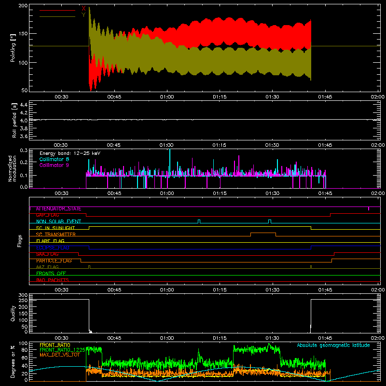The height and width of the screenshot is (386, 386).
Task: Click the SAA_FLAG label
Action: tap(47, 254)
